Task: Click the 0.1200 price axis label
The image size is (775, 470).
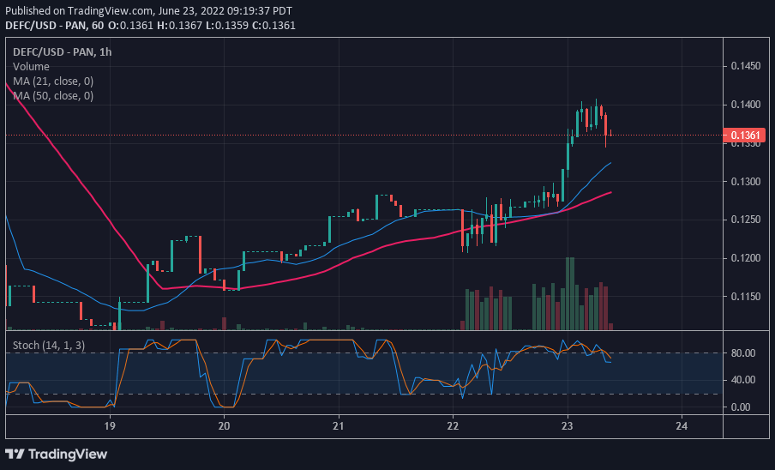Action: tap(746, 258)
